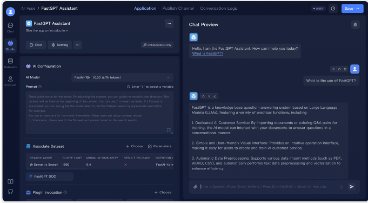The height and width of the screenshot is (203, 368).
Task: Open the user avatar in the sidebar
Action: pos(11,12)
